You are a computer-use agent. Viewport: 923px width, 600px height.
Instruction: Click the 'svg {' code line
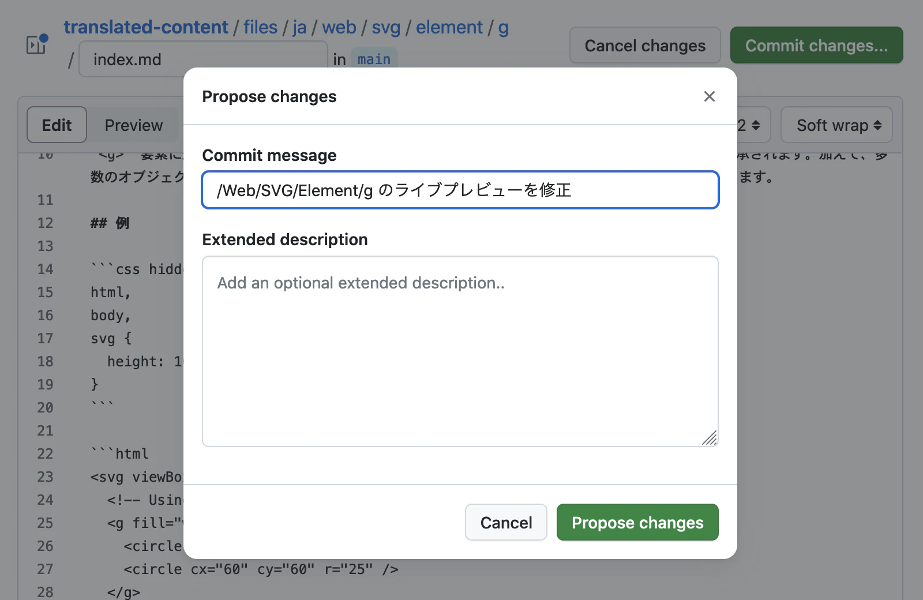tap(111, 338)
